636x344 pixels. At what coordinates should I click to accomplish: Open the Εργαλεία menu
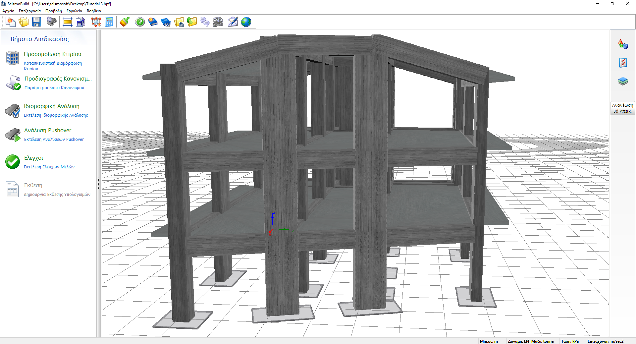[x=74, y=11]
